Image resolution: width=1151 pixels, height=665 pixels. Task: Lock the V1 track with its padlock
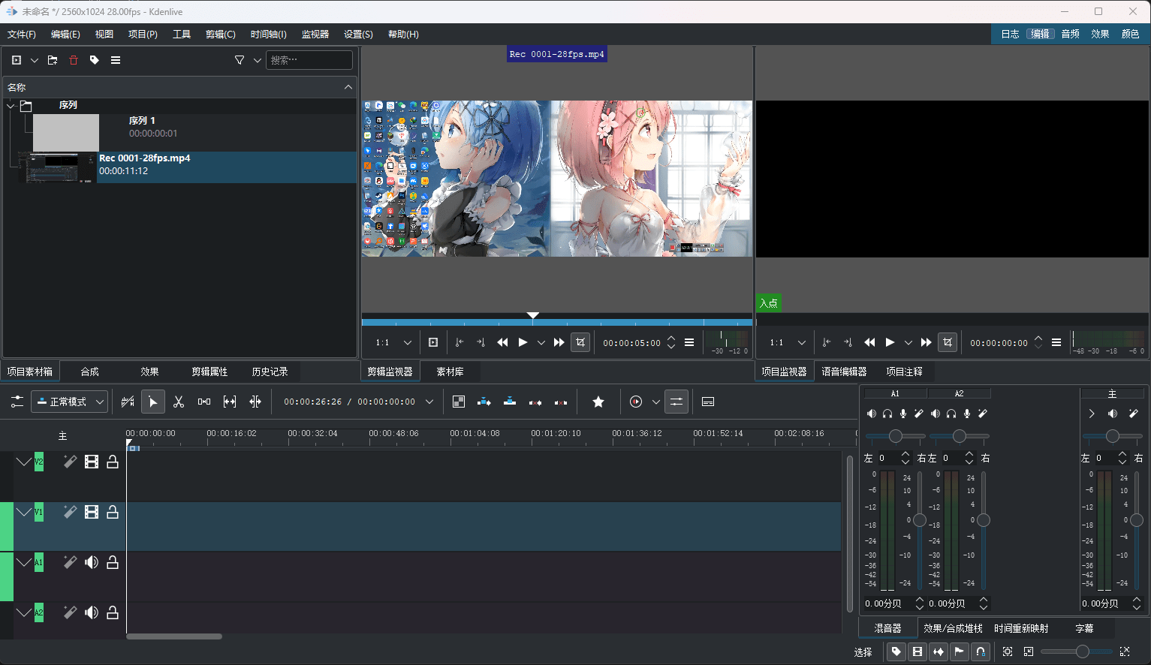(113, 512)
